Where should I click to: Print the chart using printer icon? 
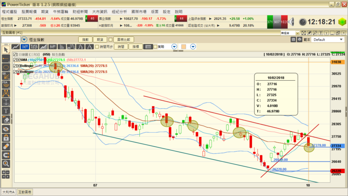coord(299,39)
